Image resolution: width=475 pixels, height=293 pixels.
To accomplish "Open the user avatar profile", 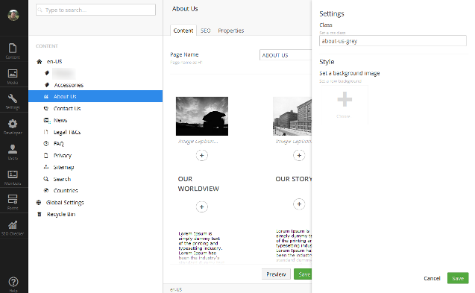I will pos(13,15).
